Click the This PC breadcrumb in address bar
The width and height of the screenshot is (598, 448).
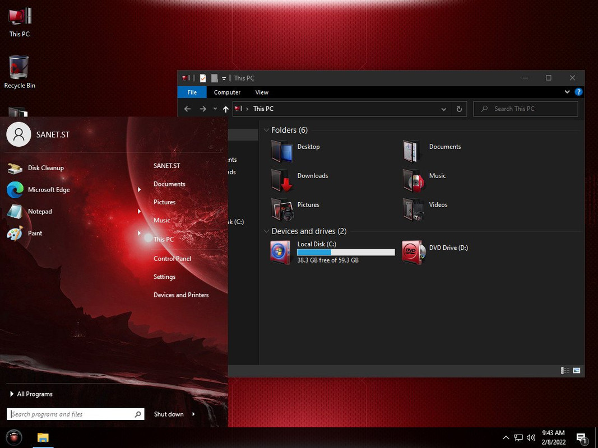263,109
